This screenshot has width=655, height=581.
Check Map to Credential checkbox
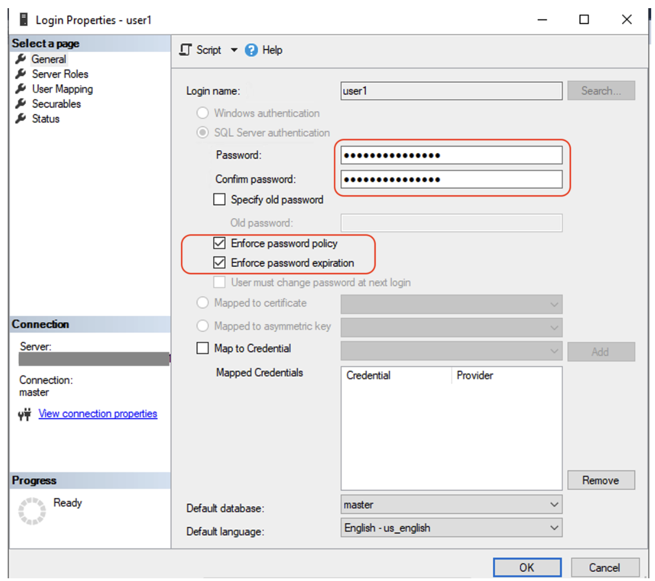[202, 348]
